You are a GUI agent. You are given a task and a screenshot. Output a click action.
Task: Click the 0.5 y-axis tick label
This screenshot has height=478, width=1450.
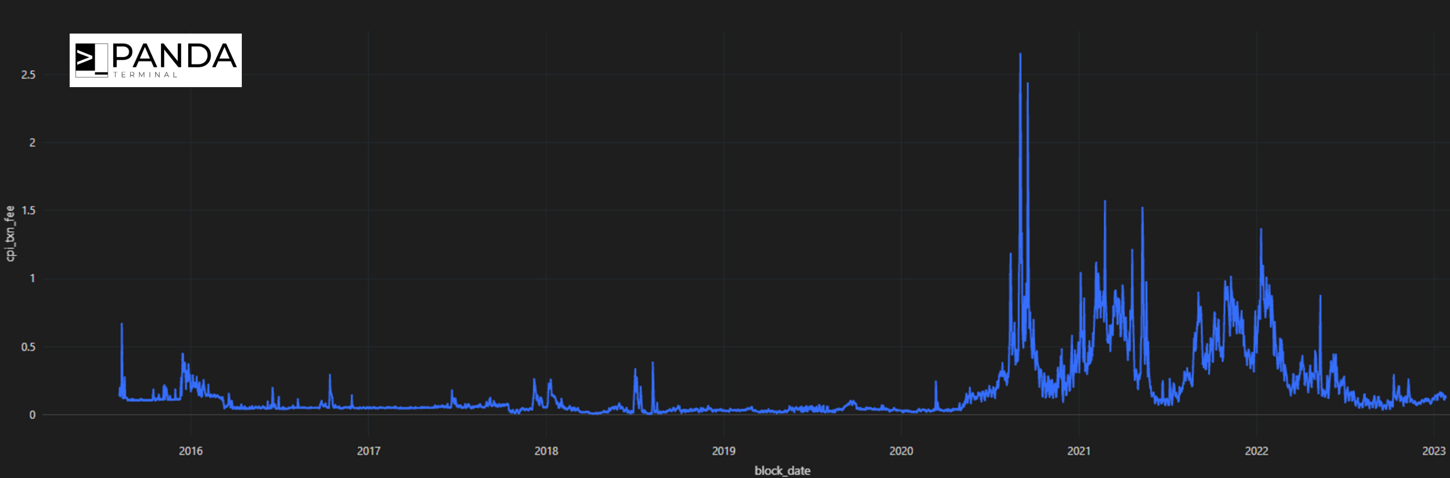(28, 347)
